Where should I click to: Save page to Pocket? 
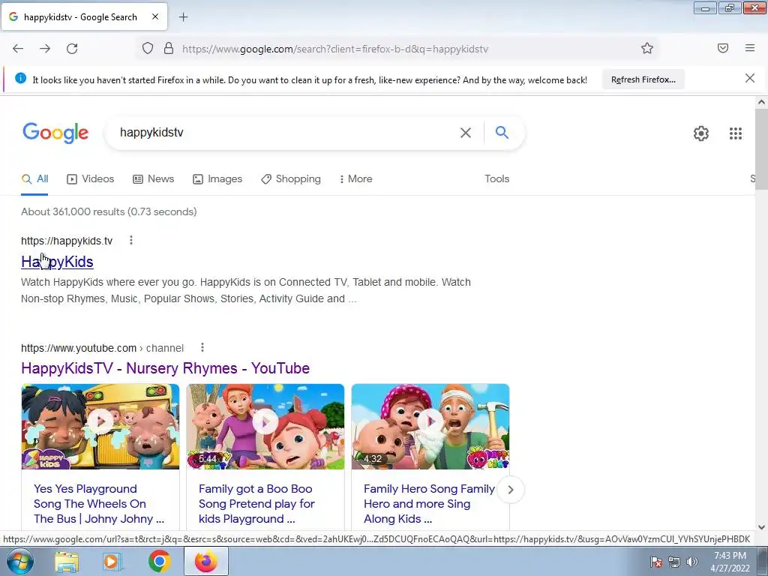coord(723,48)
